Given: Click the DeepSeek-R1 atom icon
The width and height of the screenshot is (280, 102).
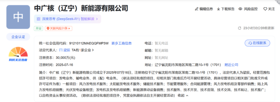Looking at the screenshot, I should 38,19.
